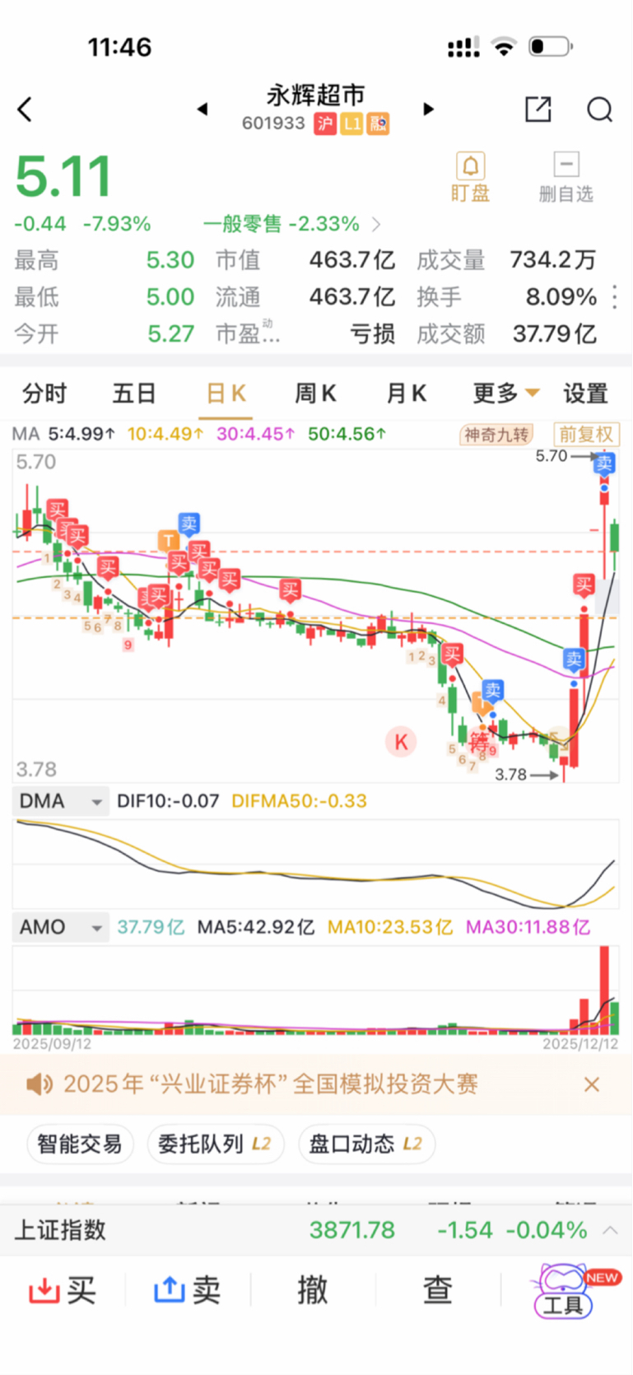This screenshot has height=1375, width=633.
Task: Tap the tall red volume bar
Action: (x=604, y=990)
